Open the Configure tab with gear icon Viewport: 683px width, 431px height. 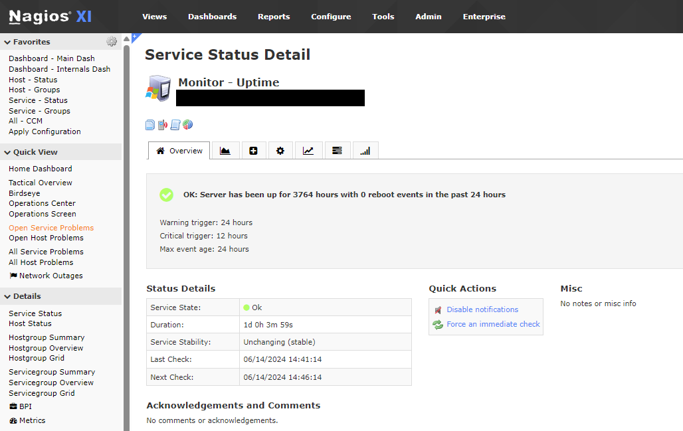click(280, 151)
